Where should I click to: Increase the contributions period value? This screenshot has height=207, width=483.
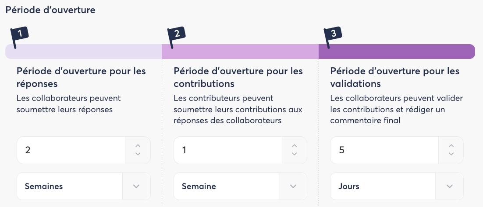[295, 146]
